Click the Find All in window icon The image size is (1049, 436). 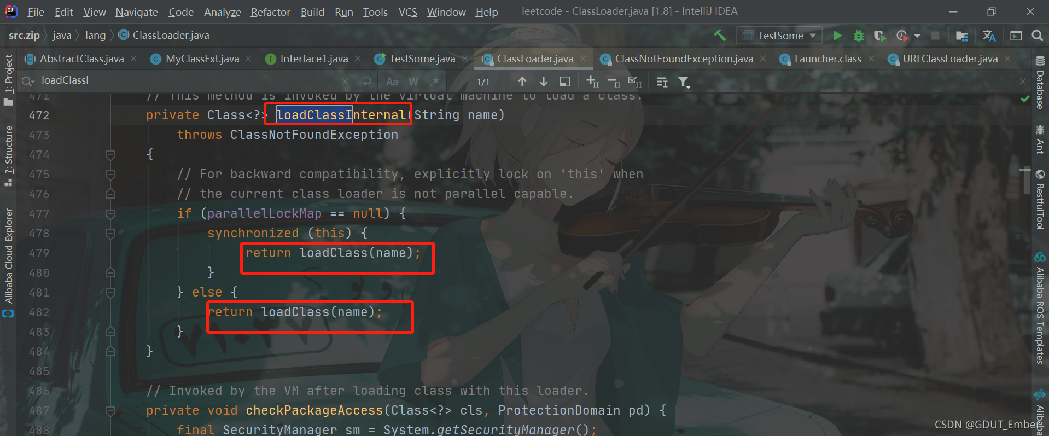[x=565, y=82]
